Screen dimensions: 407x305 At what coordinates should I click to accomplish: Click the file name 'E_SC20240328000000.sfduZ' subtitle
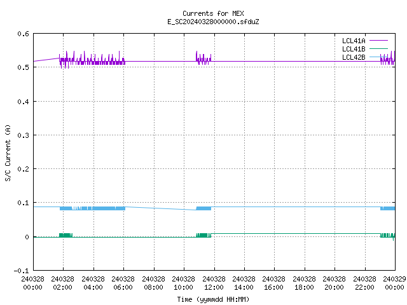coord(213,22)
